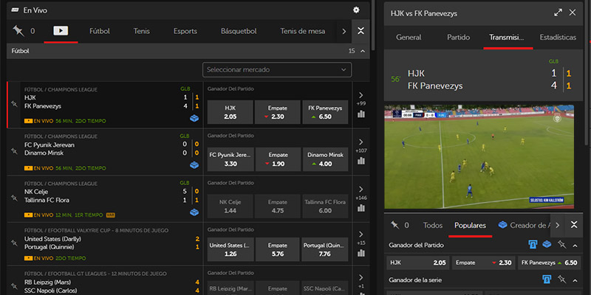This screenshot has height=295, width=591.
Task: Switch to the Básquetbol tab
Action: (239, 31)
